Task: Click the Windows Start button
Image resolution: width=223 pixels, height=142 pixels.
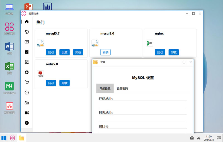Action: click(4, 138)
